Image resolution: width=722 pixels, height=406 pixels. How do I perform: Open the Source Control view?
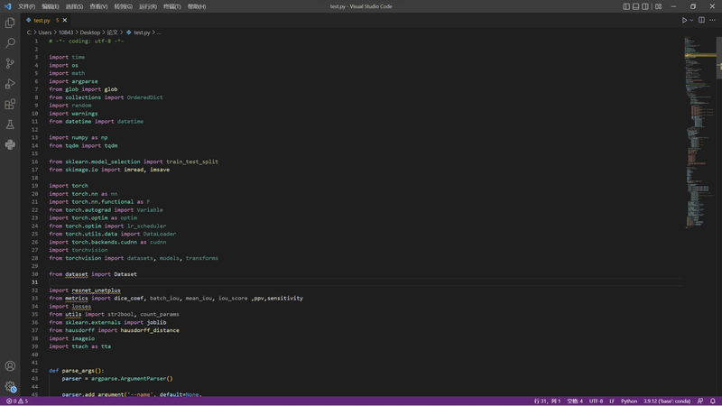[x=10, y=63]
